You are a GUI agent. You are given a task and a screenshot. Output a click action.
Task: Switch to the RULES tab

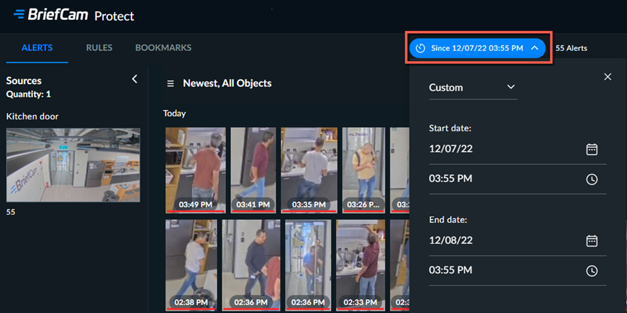click(x=99, y=48)
